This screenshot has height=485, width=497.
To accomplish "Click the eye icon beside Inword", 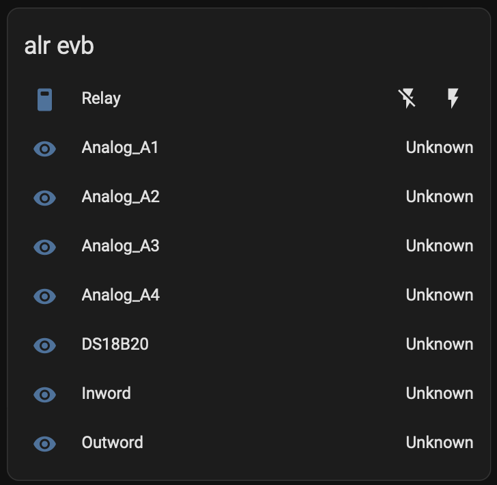I will tap(44, 394).
